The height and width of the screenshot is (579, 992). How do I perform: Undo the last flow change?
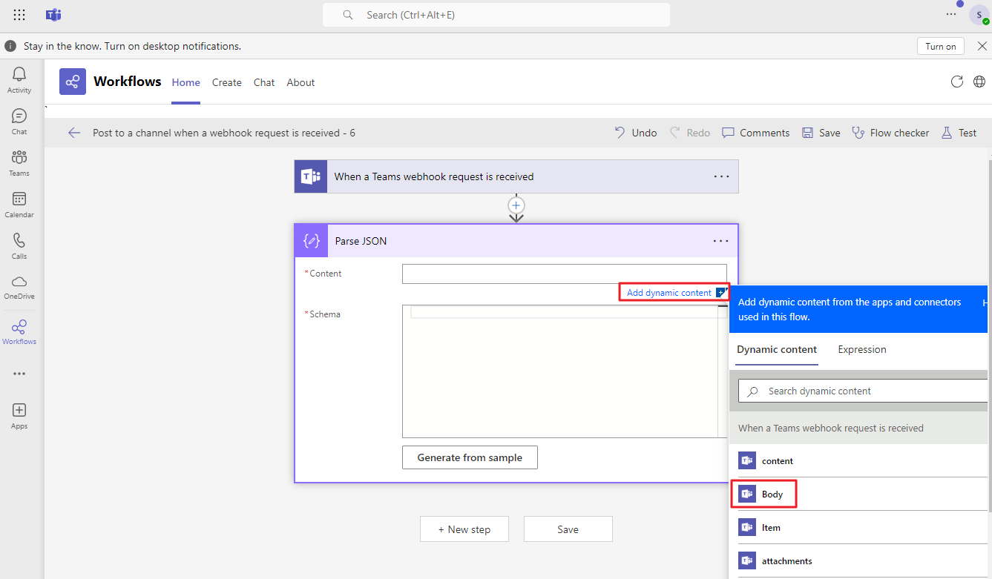pos(636,133)
